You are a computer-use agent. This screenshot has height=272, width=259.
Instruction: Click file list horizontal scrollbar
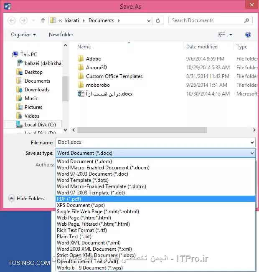(x=142, y=130)
